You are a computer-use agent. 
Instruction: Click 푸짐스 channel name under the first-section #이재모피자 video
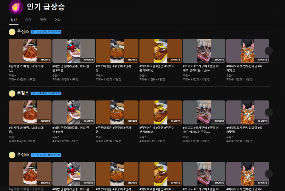point(230,75)
